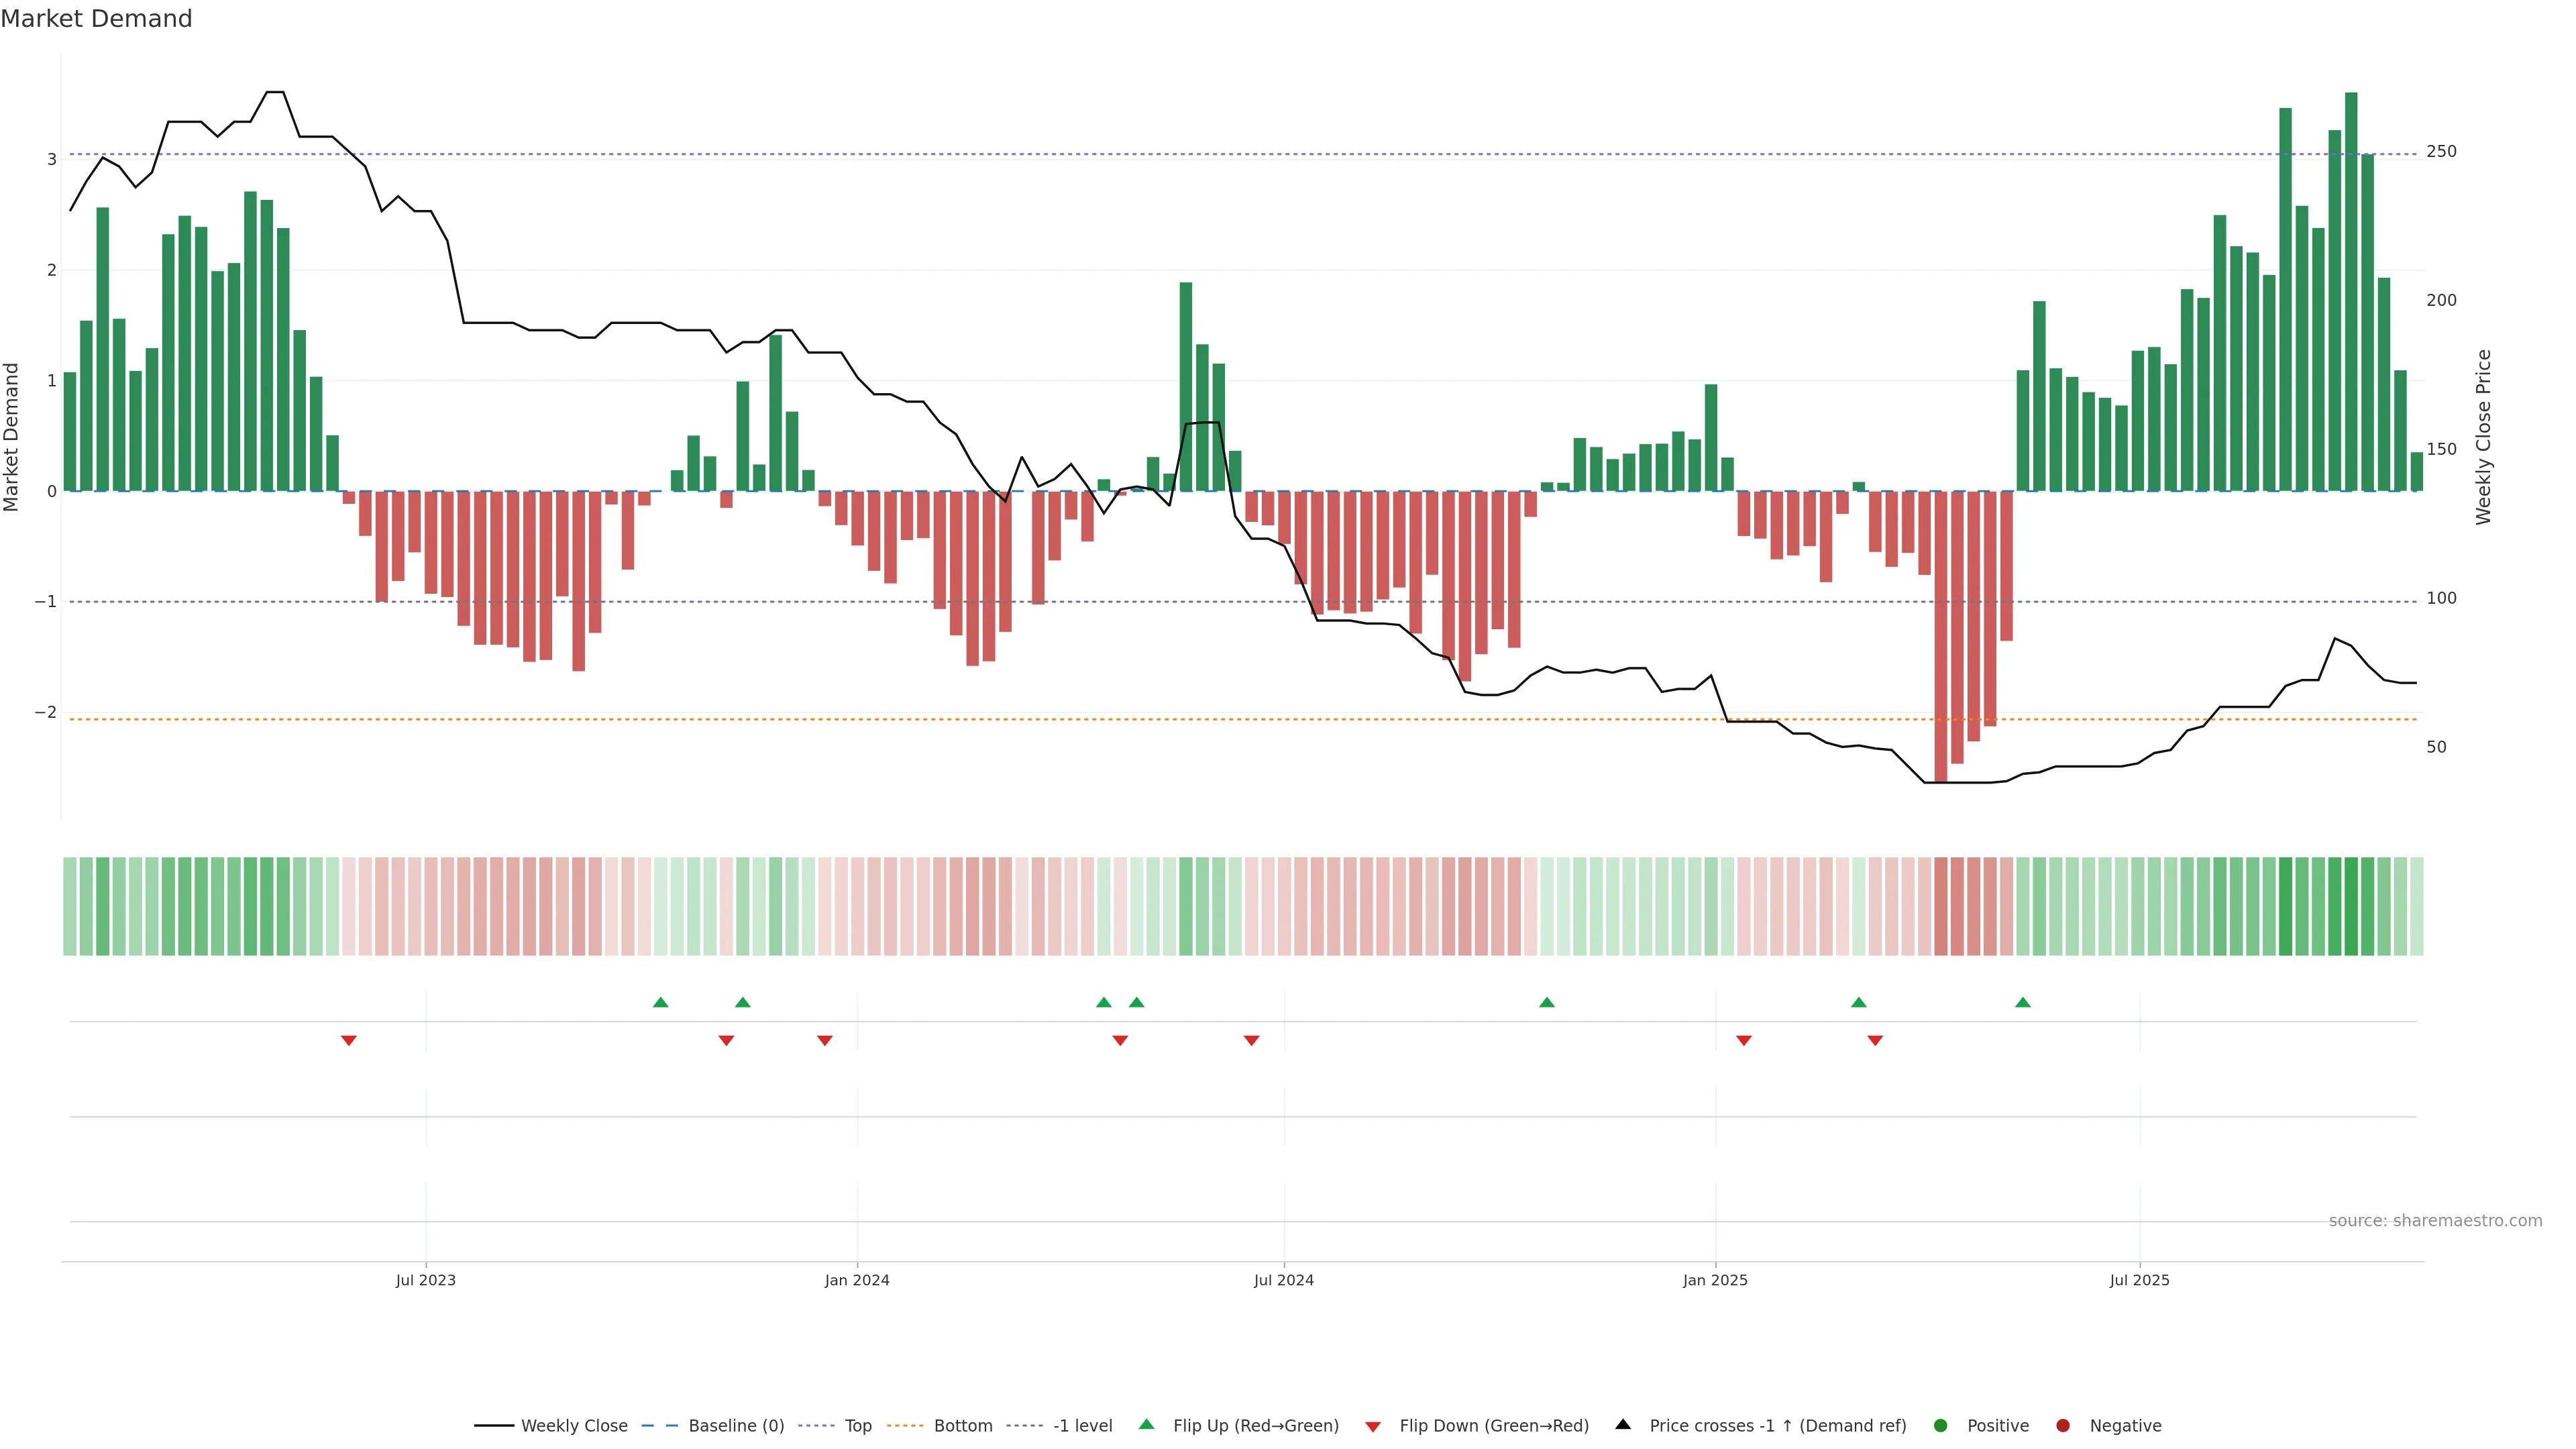This screenshot has height=1449, width=2576.
Task: Click the green Flip Up triangle in the legend
Action: click(1146, 1424)
